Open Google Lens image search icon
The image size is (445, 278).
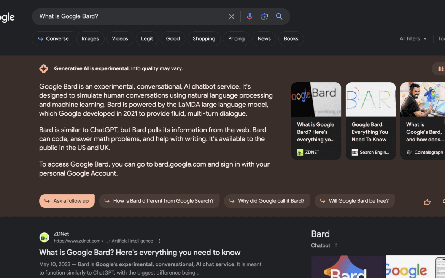(x=264, y=17)
